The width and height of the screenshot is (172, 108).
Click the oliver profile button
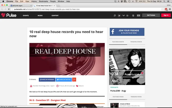coord(169,5)
